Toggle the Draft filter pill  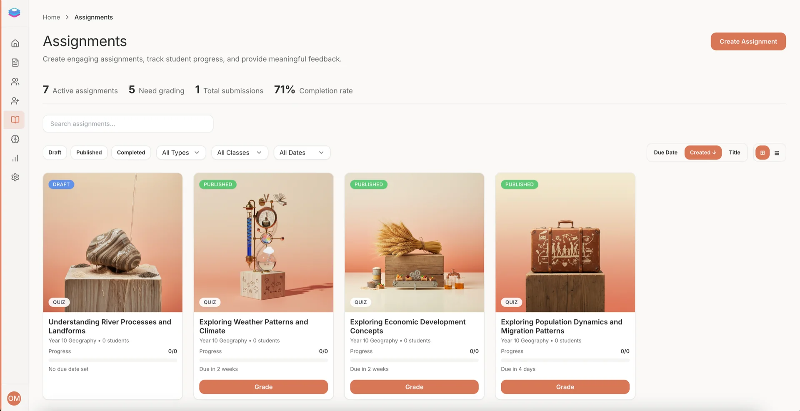click(x=55, y=153)
